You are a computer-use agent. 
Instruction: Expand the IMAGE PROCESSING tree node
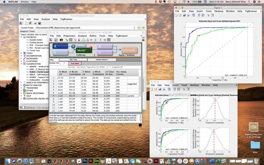click(x=21, y=93)
